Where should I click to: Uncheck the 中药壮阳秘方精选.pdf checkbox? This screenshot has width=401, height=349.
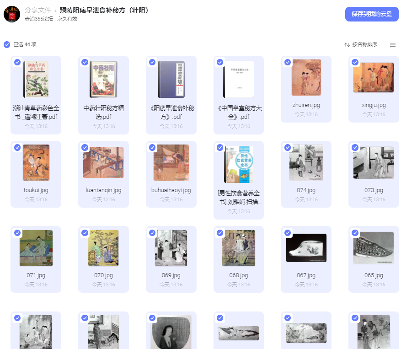(x=85, y=62)
